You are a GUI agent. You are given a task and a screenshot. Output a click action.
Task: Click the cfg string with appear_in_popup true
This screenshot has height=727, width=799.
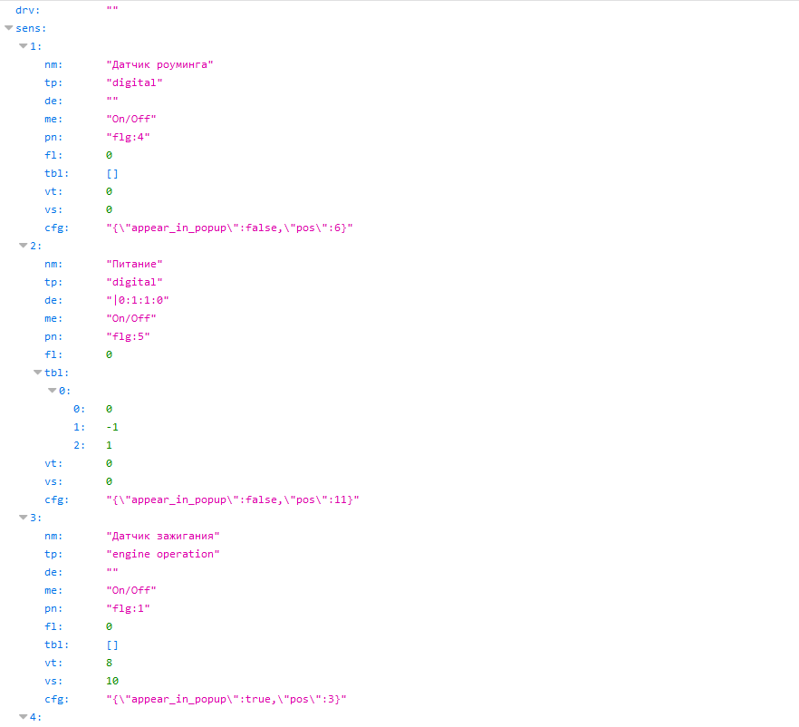click(226, 699)
